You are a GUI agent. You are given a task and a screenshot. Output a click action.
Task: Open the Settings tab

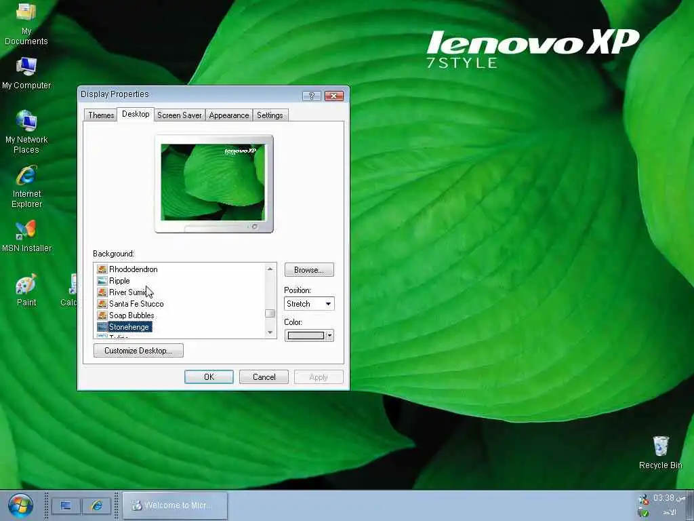coord(270,115)
